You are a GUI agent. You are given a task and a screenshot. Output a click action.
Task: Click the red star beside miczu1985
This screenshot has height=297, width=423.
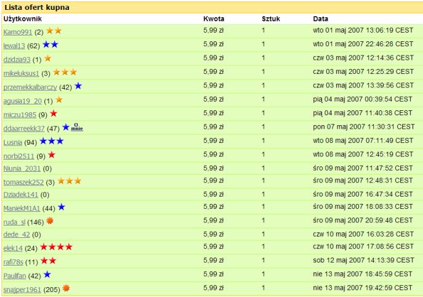click(54, 113)
